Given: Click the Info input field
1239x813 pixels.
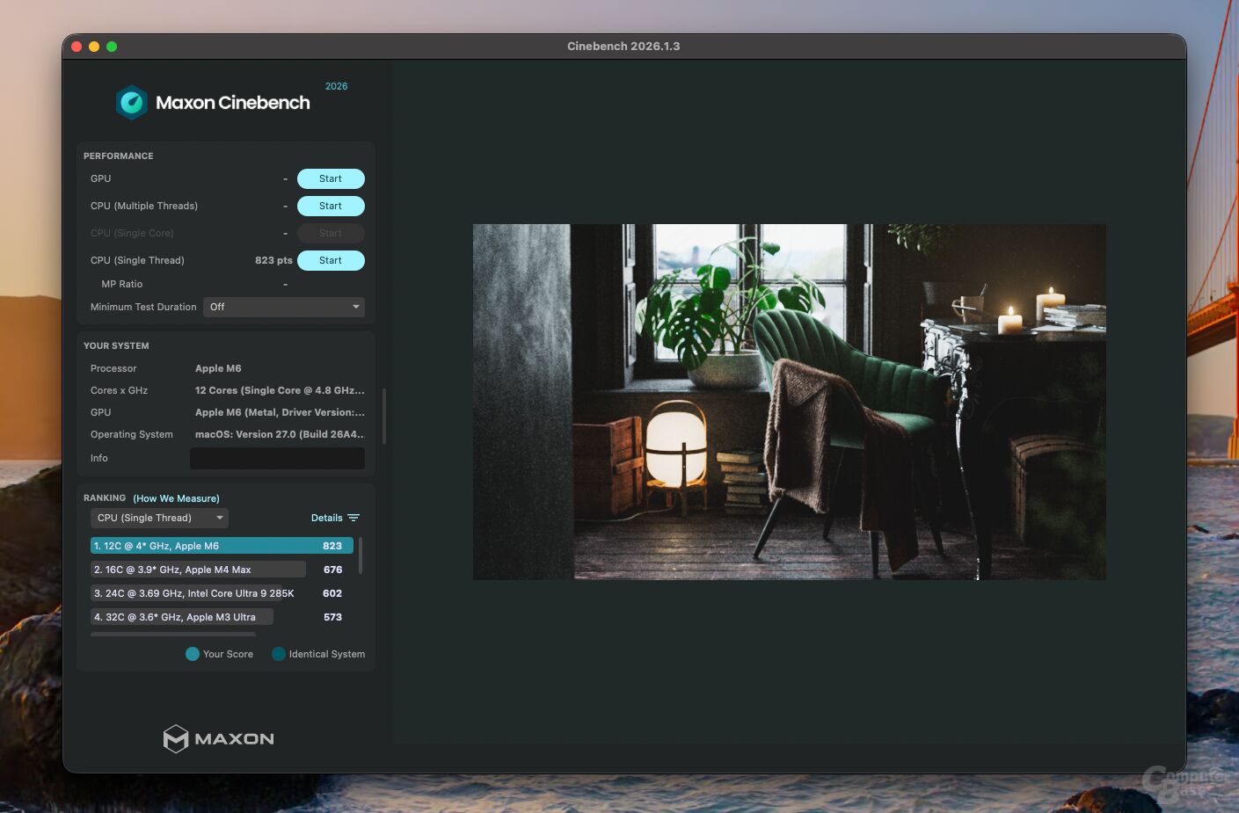Looking at the screenshot, I should point(277,458).
